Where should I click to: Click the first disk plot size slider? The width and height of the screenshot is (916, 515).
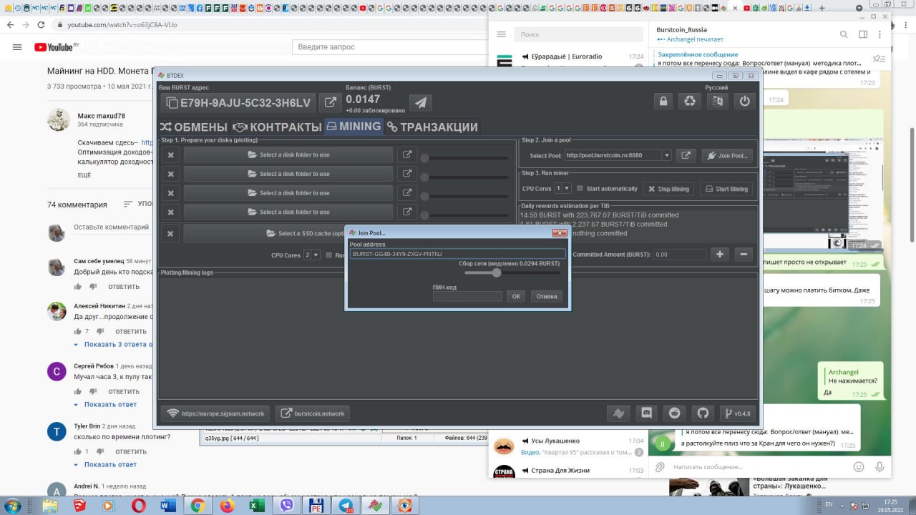[x=465, y=158]
